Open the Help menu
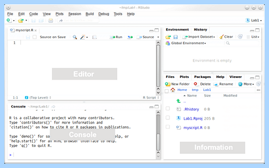The image size is (269, 168). pyautogui.click(x=131, y=14)
